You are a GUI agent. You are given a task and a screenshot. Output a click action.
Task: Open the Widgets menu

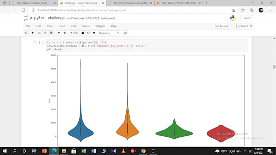tap(100, 26)
